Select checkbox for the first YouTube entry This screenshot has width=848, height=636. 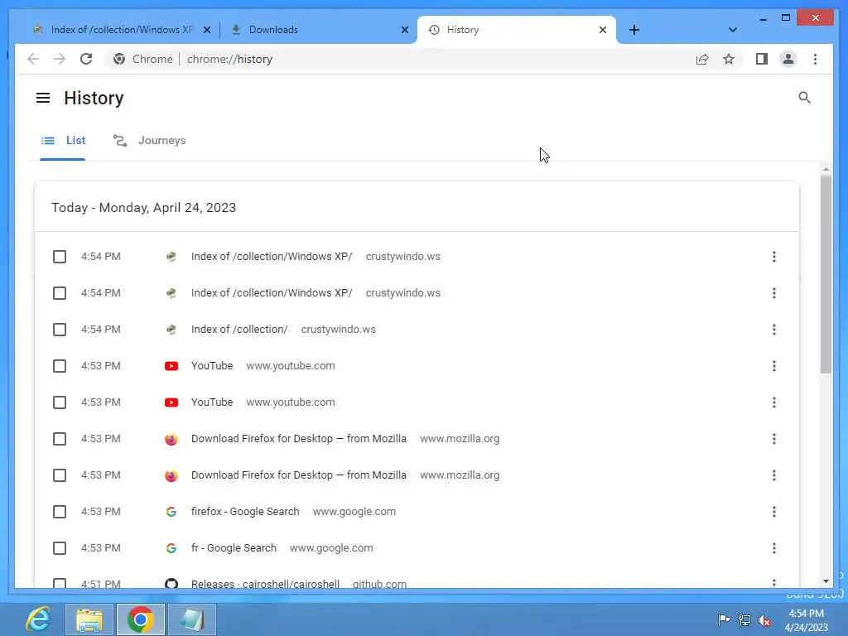coord(60,366)
